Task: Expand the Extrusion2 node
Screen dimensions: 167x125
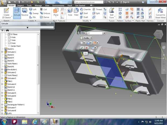Action: click(2, 72)
